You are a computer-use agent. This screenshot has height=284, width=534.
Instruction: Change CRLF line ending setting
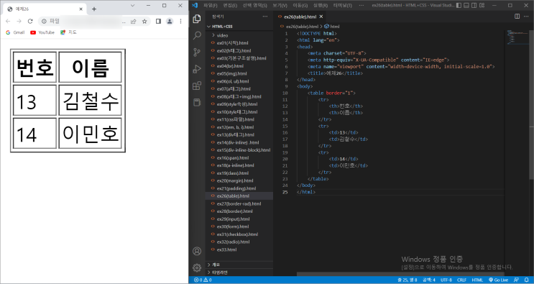[462, 280]
